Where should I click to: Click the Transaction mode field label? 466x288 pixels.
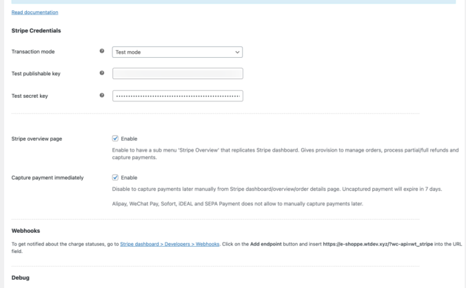[x=33, y=52]
